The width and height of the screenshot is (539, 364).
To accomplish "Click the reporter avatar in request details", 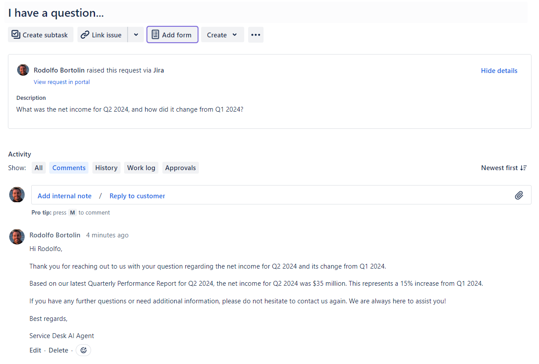I will 23,70.
